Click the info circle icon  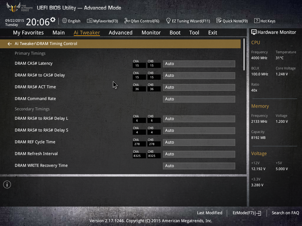[x=7, y=185]
